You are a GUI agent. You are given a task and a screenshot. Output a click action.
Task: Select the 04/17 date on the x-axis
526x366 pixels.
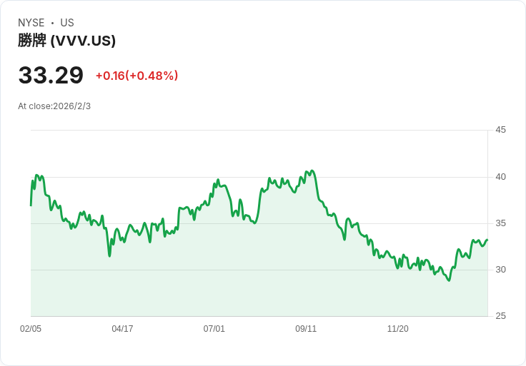[x=122, y=329]
